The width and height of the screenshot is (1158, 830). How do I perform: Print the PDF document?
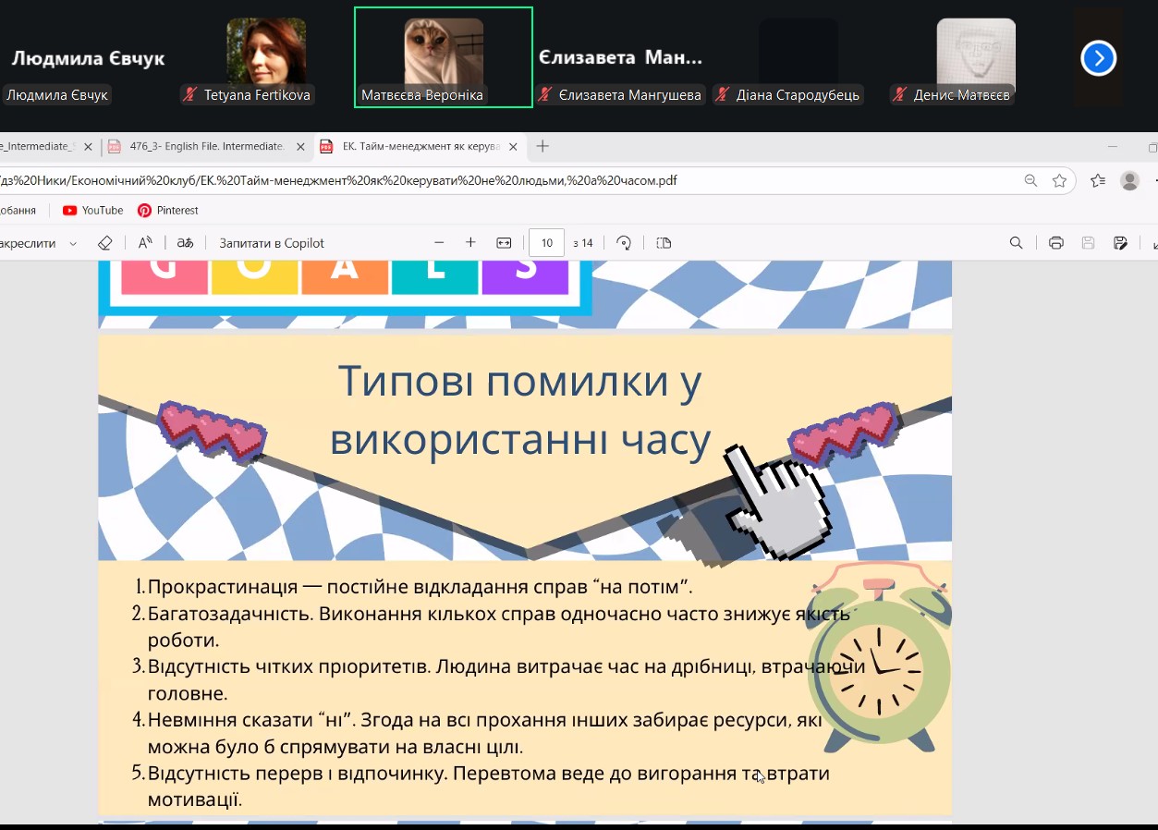(x=1056, y=243)
